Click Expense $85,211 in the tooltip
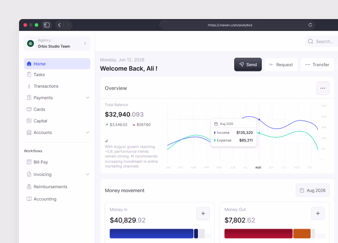The height and width of the screenshot is (243, 338). point(233,140)
